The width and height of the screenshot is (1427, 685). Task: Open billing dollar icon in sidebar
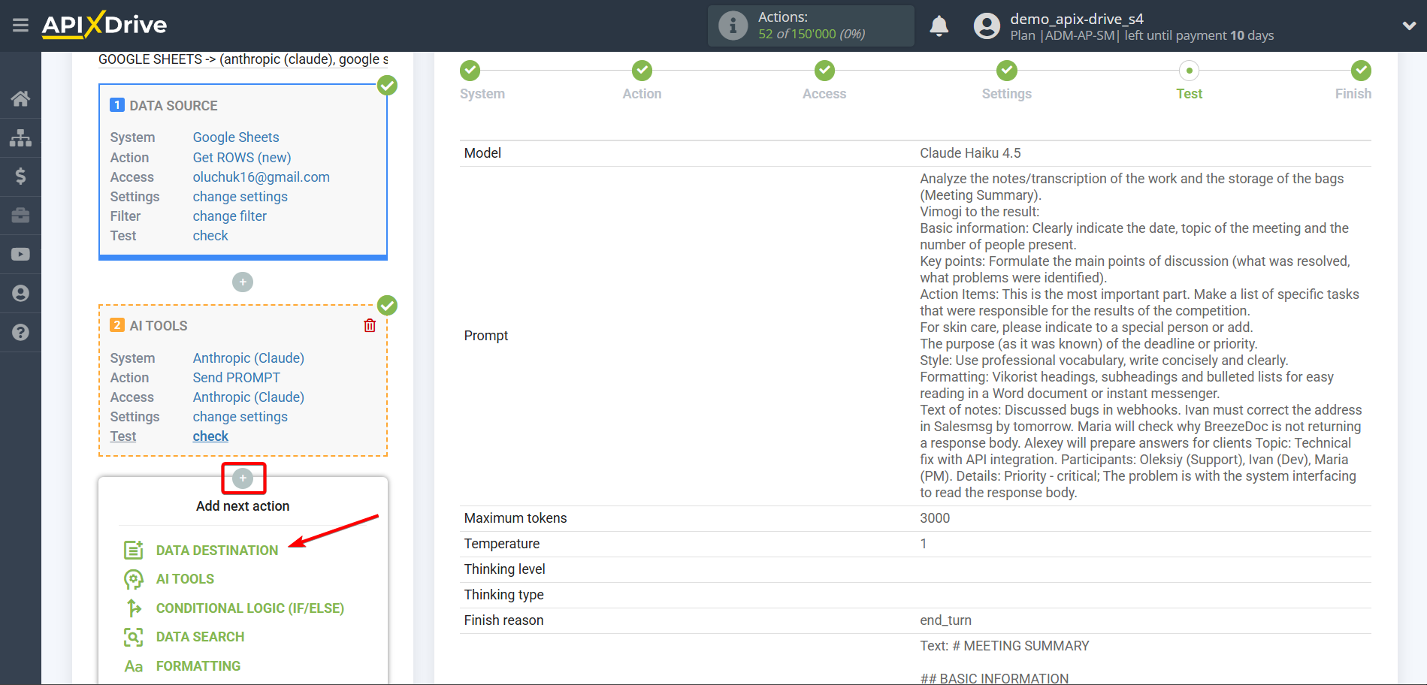[20, 177]
